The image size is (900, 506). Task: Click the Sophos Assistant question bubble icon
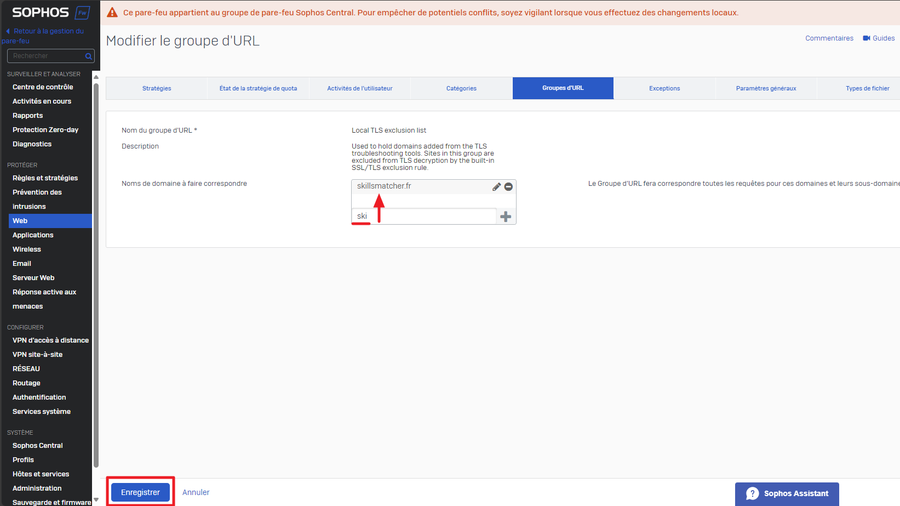(753, 493)
